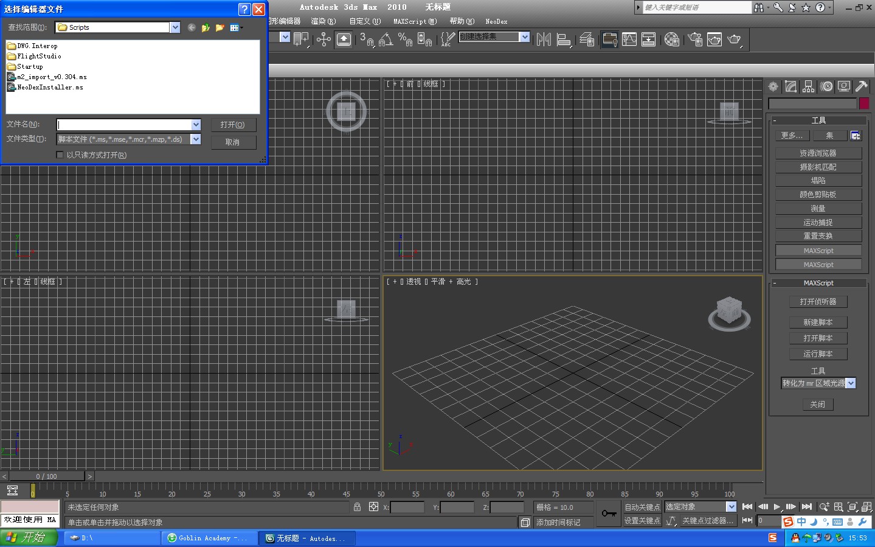Click the binoculars search icon
The image size is (875, 547).
tap(759, 7)
